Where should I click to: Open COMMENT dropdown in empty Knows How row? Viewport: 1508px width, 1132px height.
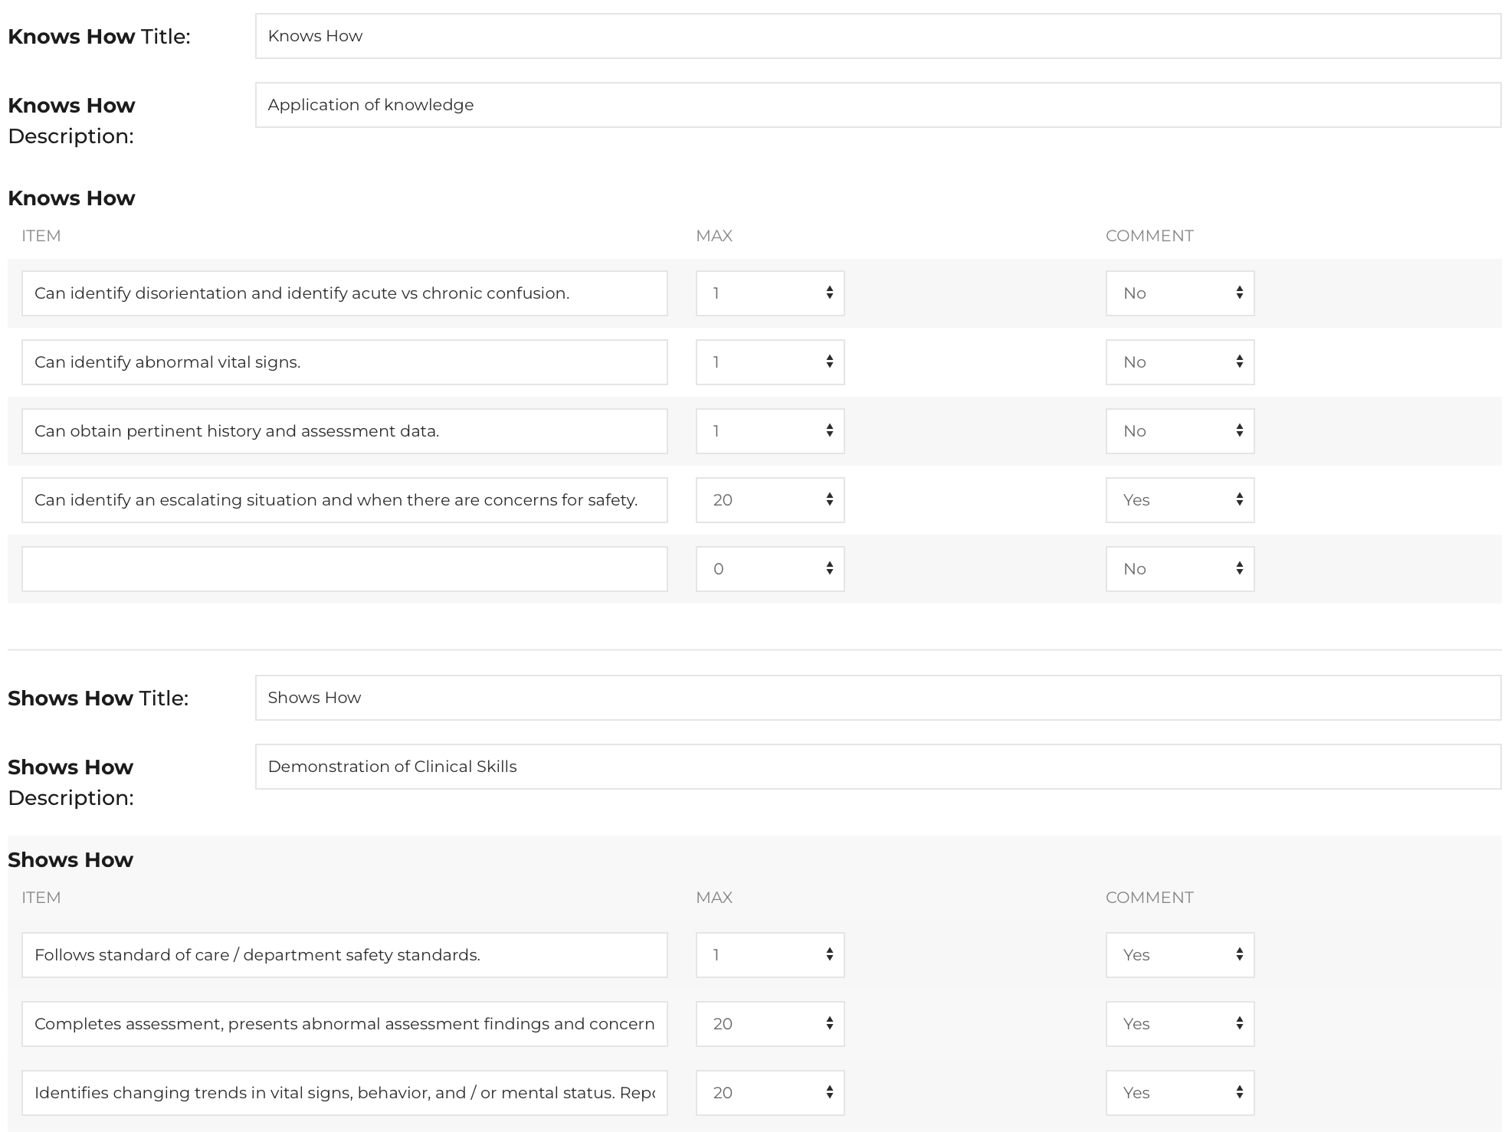[x=1180, y=569]
